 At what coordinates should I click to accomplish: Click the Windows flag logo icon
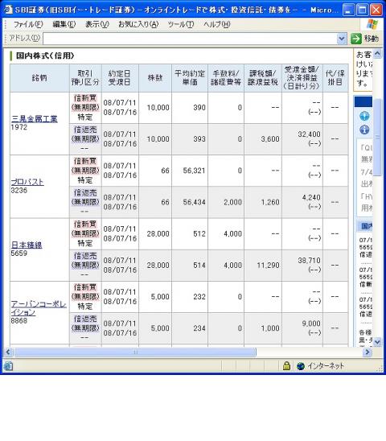point(372,24)
